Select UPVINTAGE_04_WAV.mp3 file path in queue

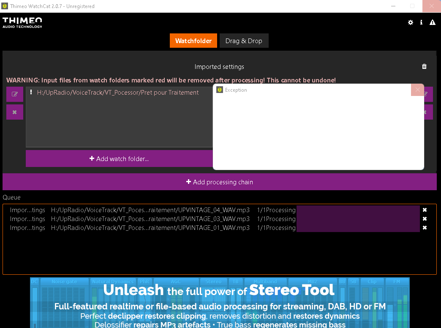pyautogui.click(x=150, y=210)
